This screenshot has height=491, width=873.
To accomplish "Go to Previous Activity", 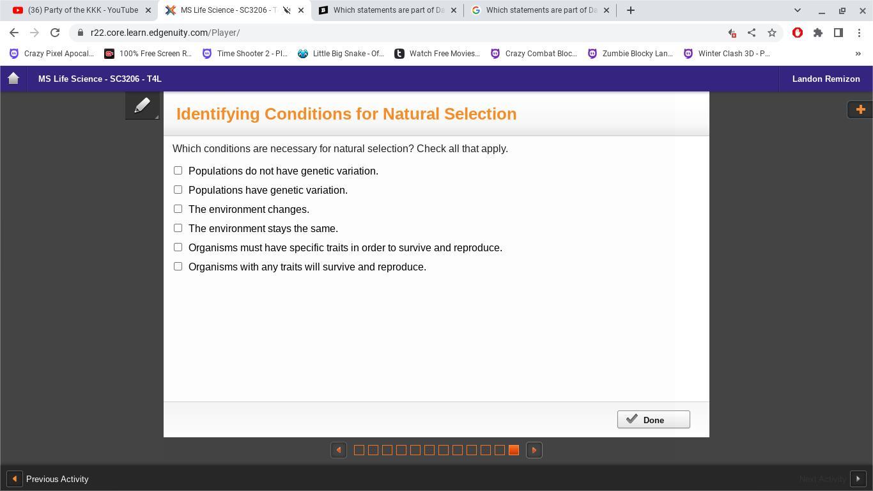I will pyautogui.click(x=48, y=479).
